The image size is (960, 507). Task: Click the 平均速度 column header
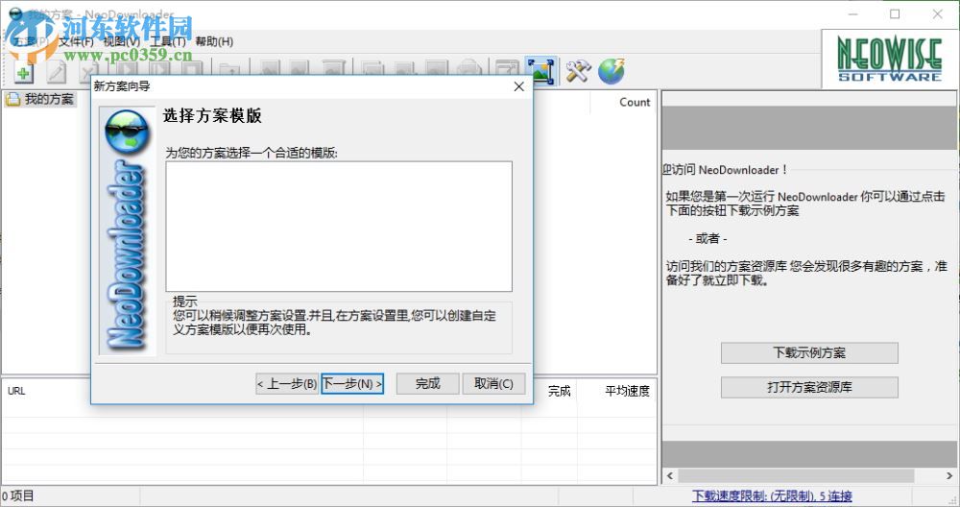click(x=628, y=391)
